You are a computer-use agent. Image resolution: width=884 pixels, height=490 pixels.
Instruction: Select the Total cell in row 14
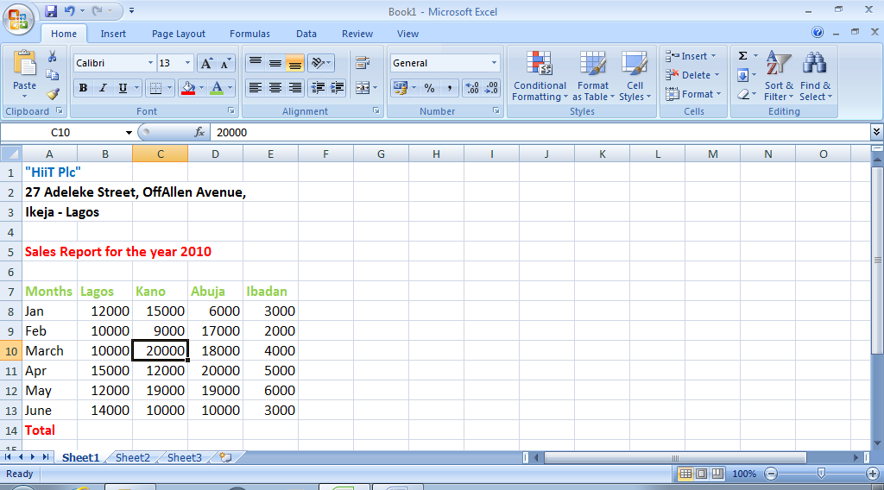[49, 430]
